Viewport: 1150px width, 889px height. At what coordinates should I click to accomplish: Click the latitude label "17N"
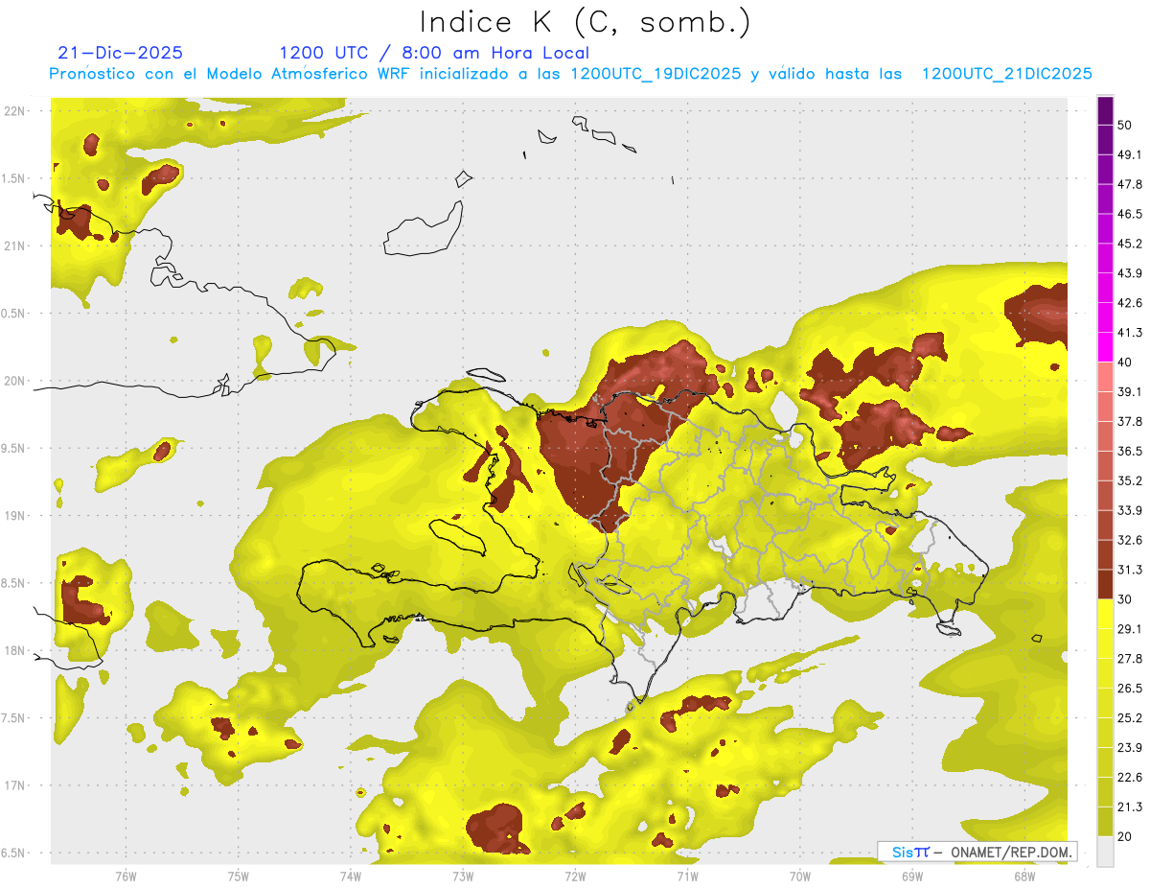pyautogui.click(x=14, y=785)
